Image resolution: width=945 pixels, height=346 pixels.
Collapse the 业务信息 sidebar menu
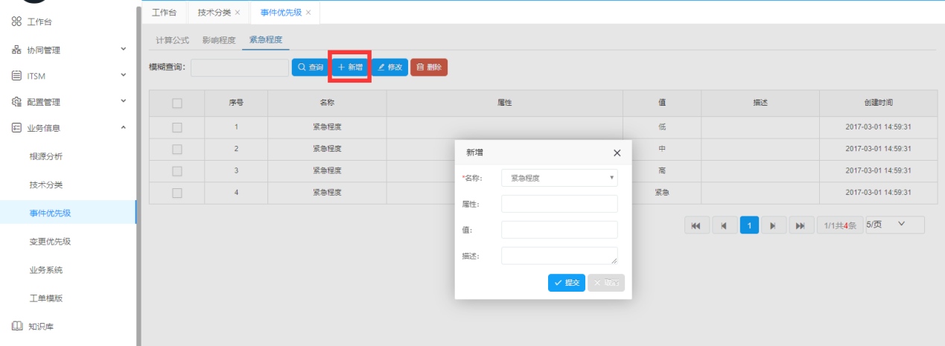pos(124,127)
